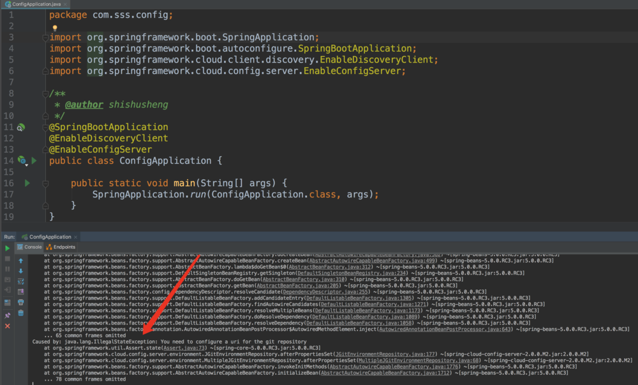This screenshot has height=385, width=638.
Task: Click 'Caused by: java.lang.IllegalStateException' line
Action: click(169, 342)
